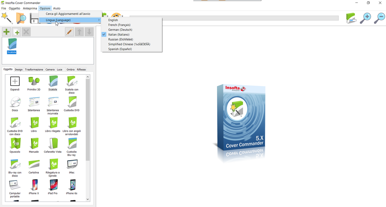Open the Anteprima menu
This screenshot has height=207, width=386.
pos(30,8)
